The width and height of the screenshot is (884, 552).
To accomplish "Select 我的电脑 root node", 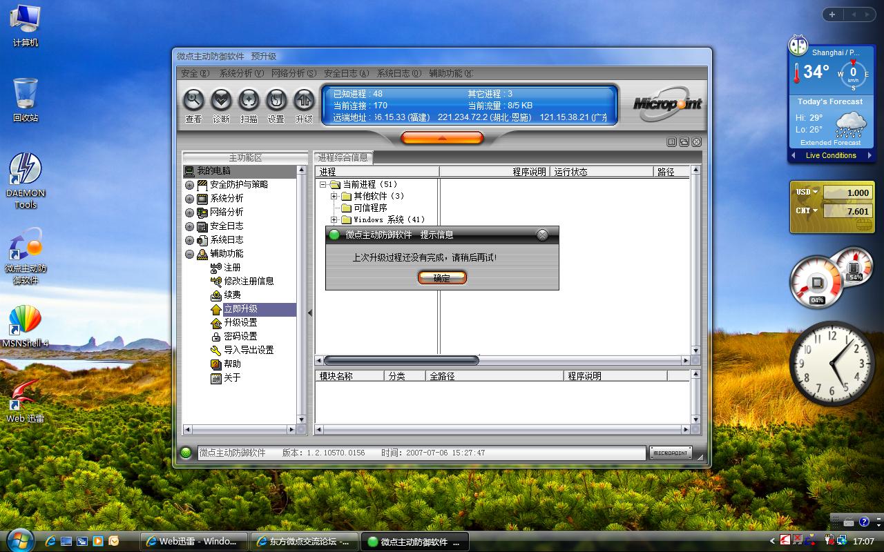I will pos(213,170).
